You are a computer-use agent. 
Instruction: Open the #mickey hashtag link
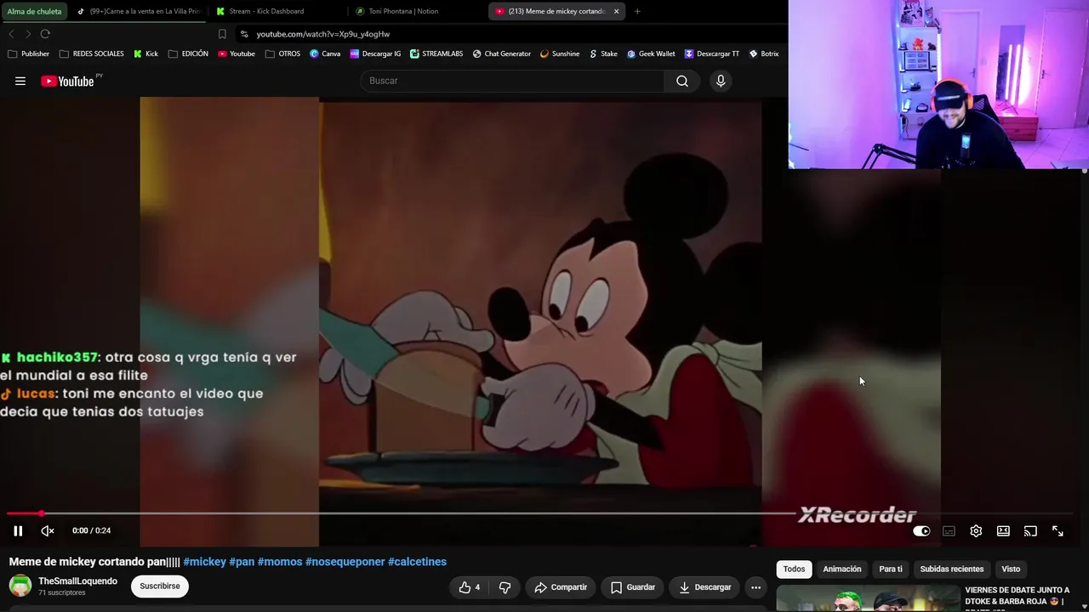pos(204,562)
